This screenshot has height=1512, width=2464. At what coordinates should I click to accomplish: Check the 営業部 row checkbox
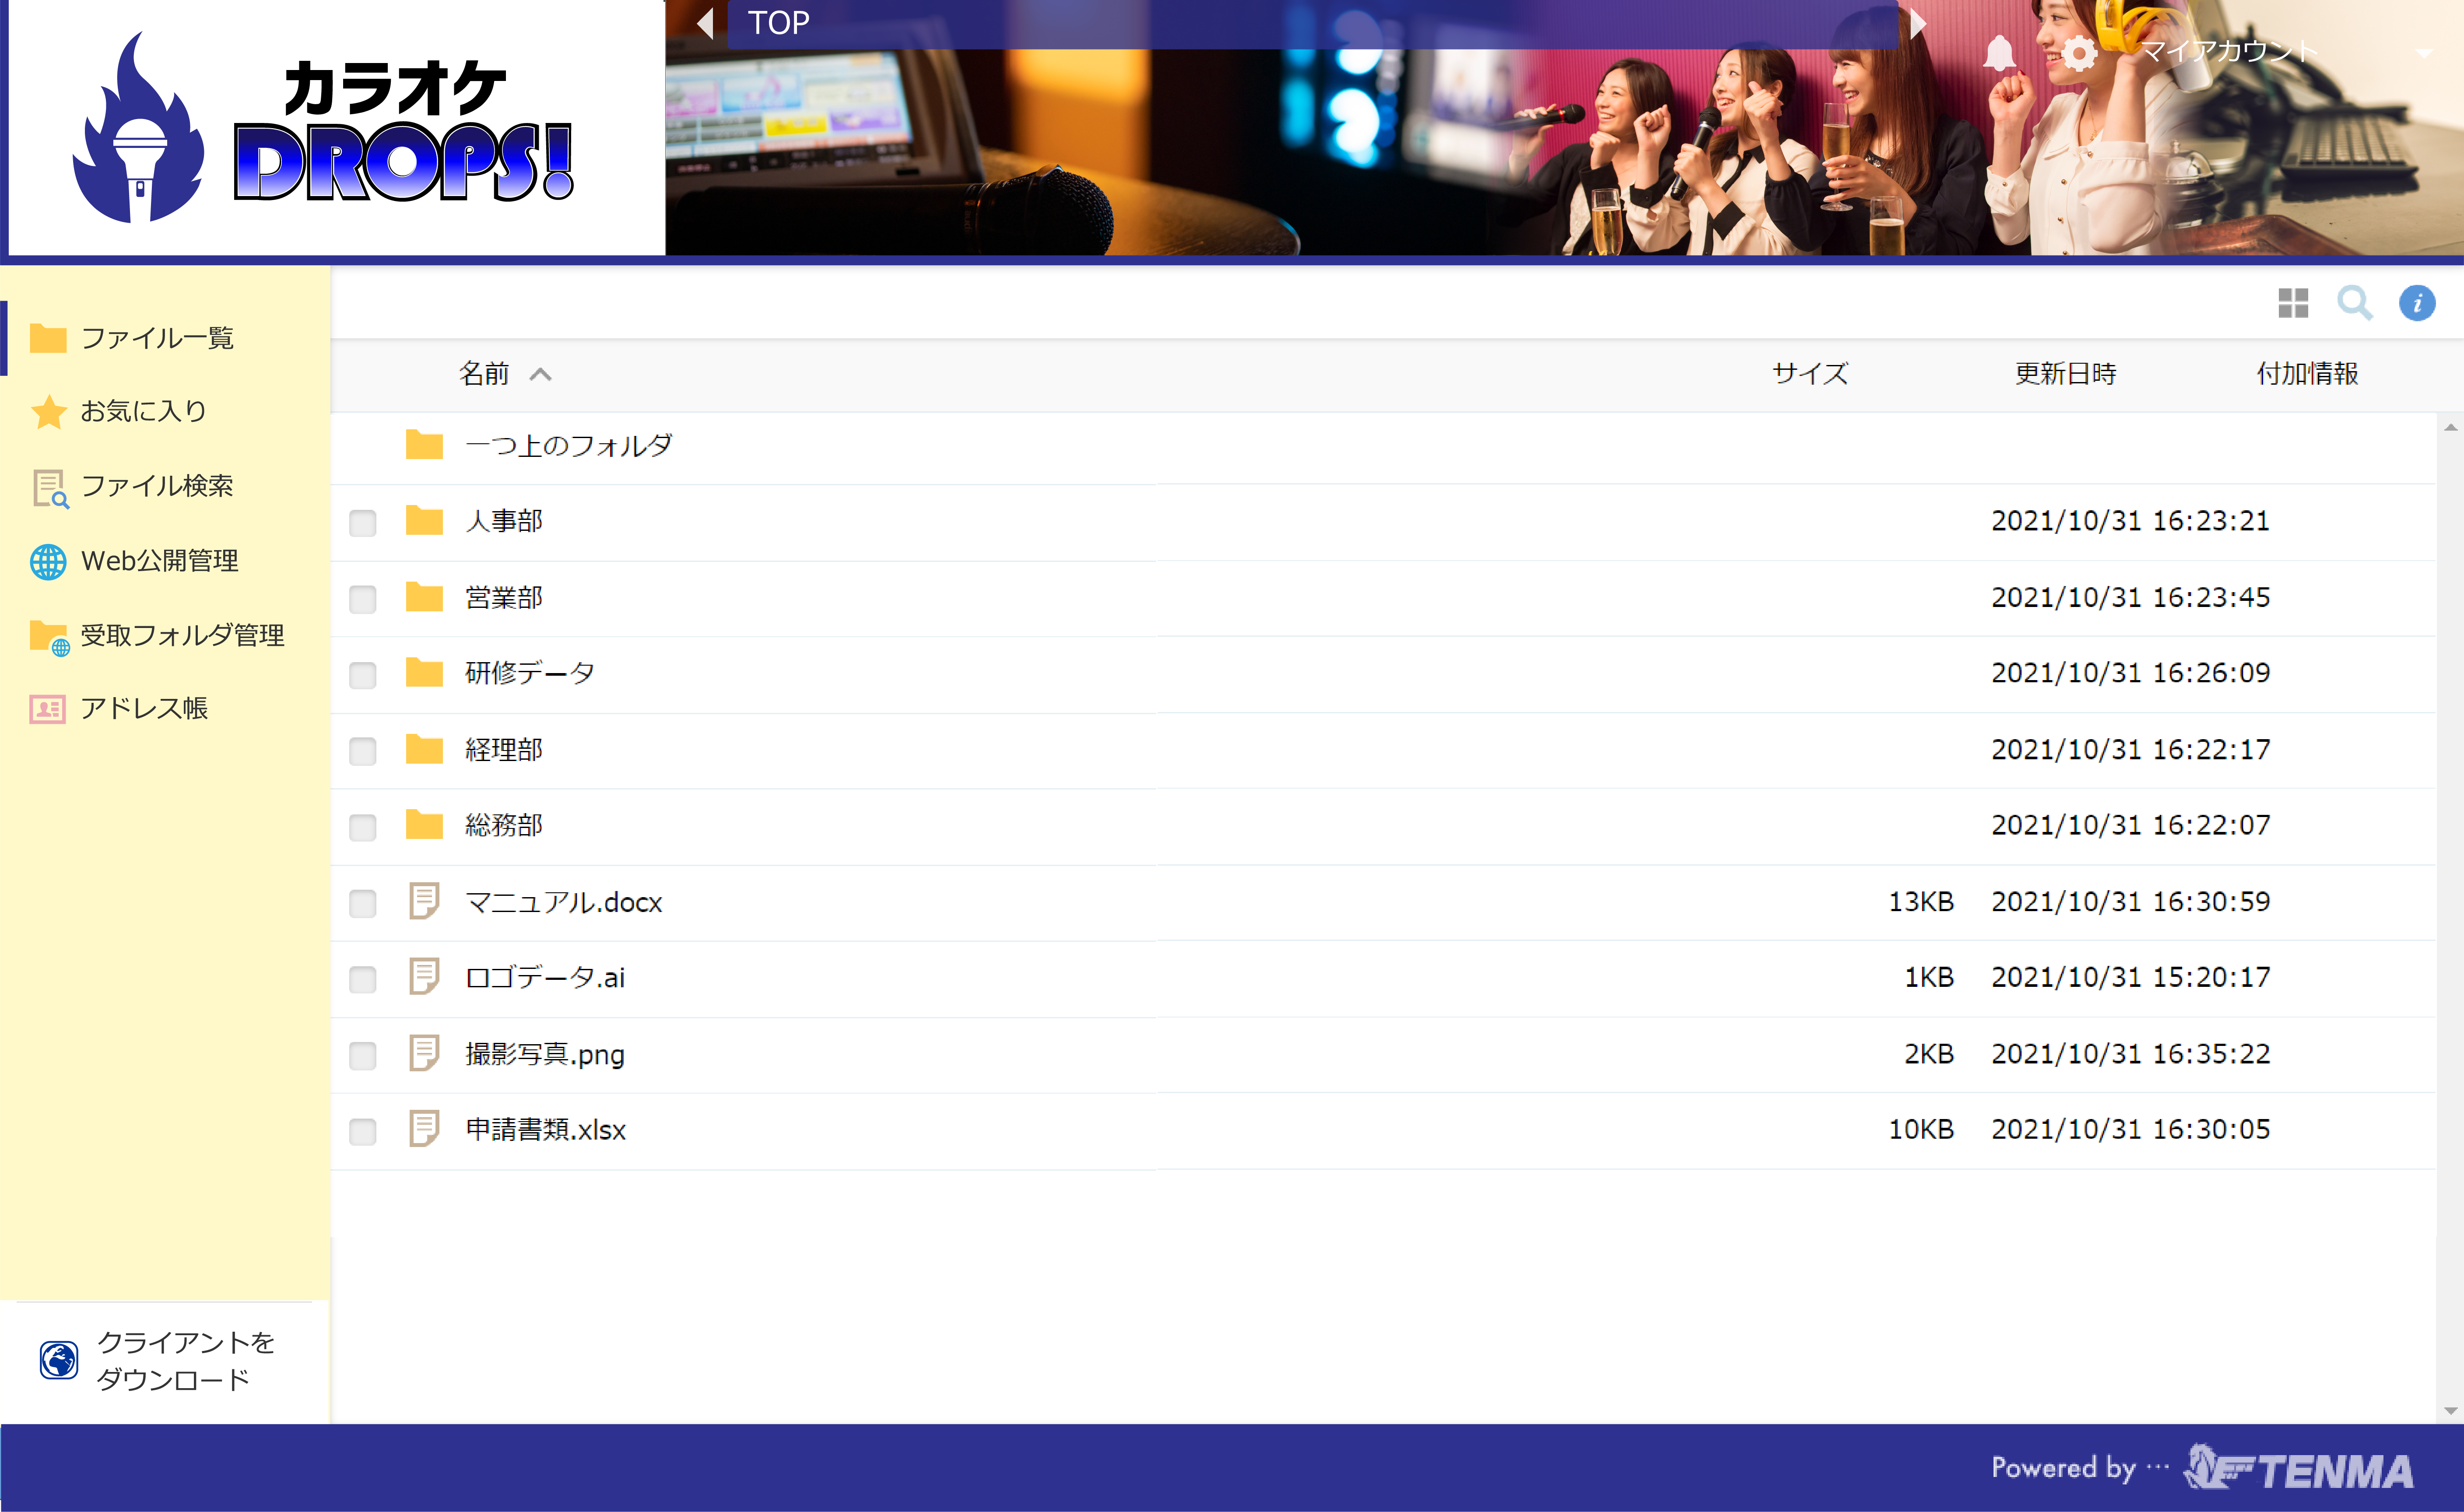[363, 599]
